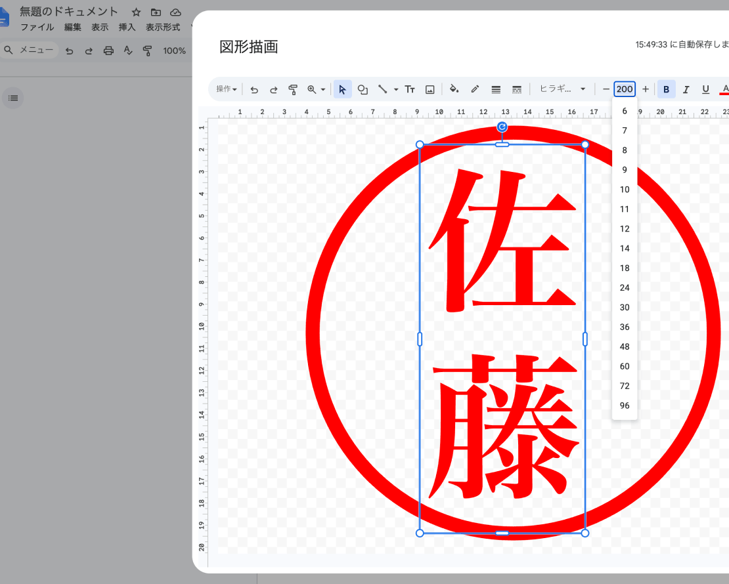Insert a text box with Tt tool
The image size is (729, 584).
(x=410, y=89)
